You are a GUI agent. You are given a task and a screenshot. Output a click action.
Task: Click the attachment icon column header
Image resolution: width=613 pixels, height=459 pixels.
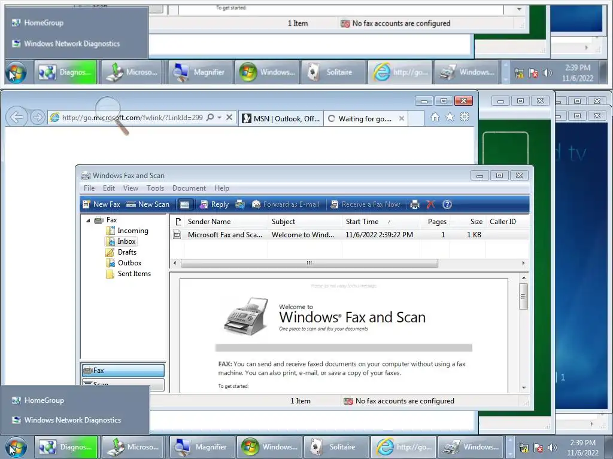(x=178, y=222)
